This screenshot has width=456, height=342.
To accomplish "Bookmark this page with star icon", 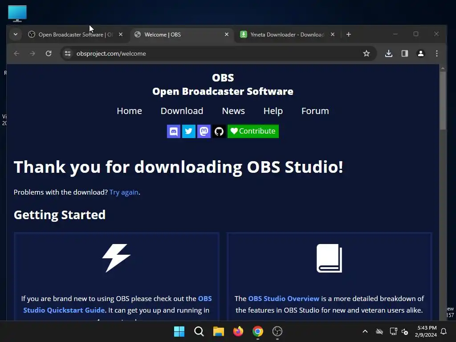I will point(366,53).
